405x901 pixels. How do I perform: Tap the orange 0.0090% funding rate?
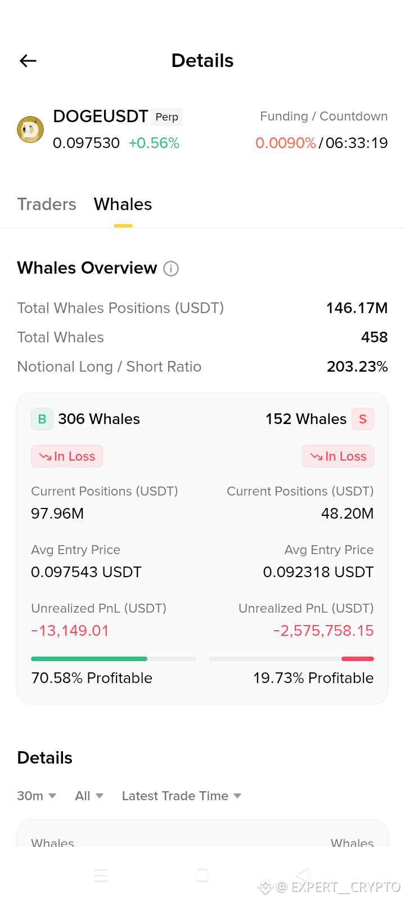click(x=286, y=143)
